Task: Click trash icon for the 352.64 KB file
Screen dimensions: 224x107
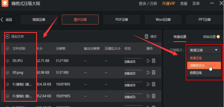Action: point(154,96)
